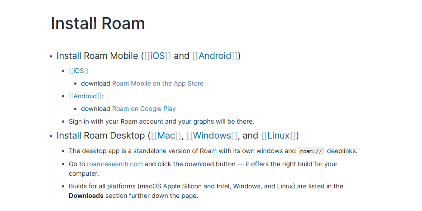Visit roamresearch.com link
Image resolution: width=422 pixels, height=211 pixels.
pyautogui.click(x=115, y=164)
